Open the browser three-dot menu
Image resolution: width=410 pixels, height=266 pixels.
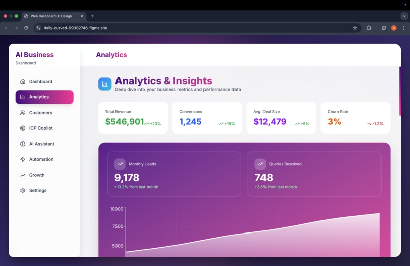pyautogui.click(x=404, y=28)
